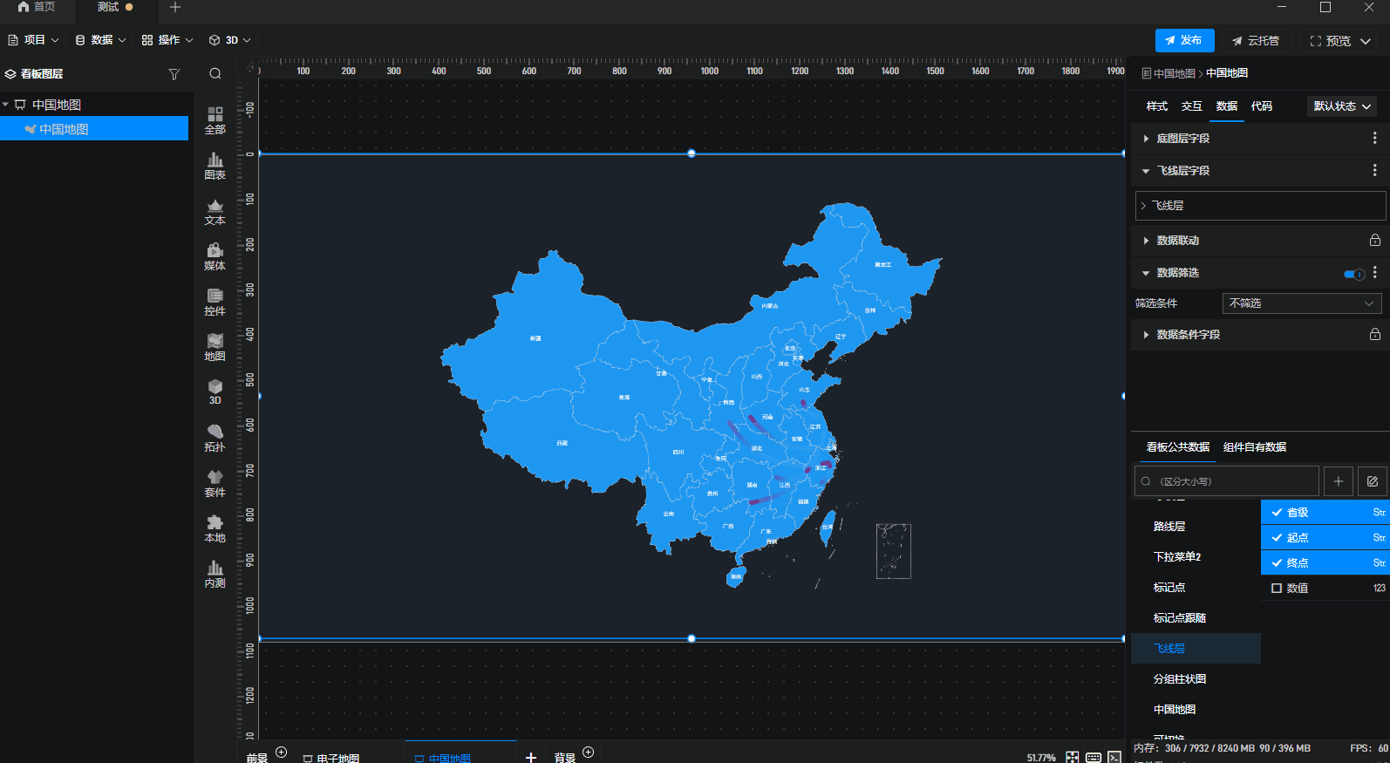Expand the 底图层字段 section

pyautogui.click(x=1259, y=139)
